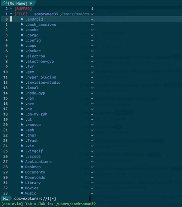This screenshot has width=182, height=207.
Task: Click the [FILE] section label
Action: tap(21, 14)
